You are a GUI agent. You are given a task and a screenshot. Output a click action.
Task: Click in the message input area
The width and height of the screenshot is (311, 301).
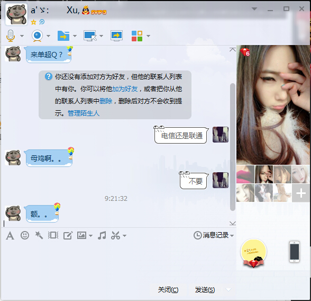pyautogui.click(x=118, y=262)
